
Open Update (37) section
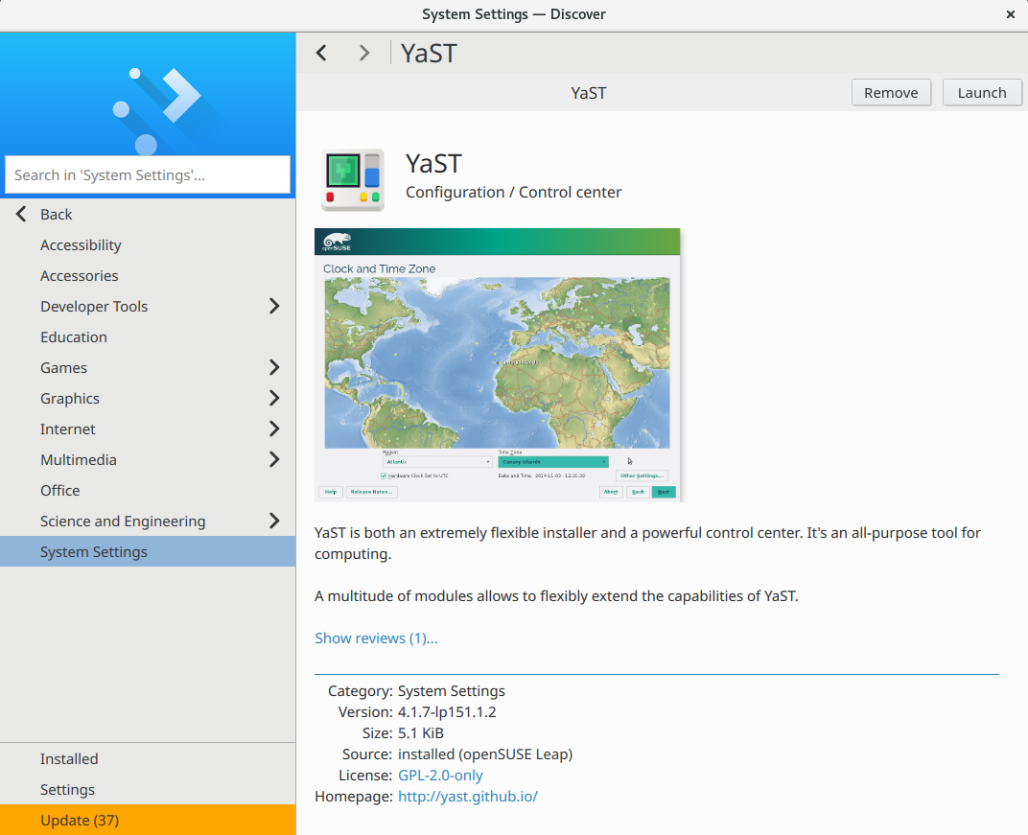click(x=80, y=821)
